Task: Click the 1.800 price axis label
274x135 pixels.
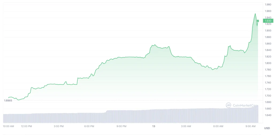Action: (x=268, y=63)
